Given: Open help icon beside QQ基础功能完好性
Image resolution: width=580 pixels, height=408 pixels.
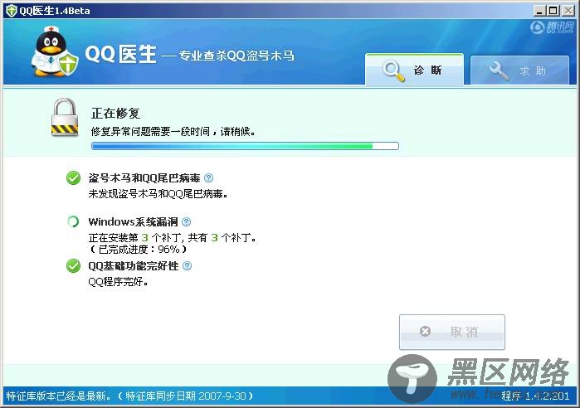Looking at the screenshot, I should 188,265.
